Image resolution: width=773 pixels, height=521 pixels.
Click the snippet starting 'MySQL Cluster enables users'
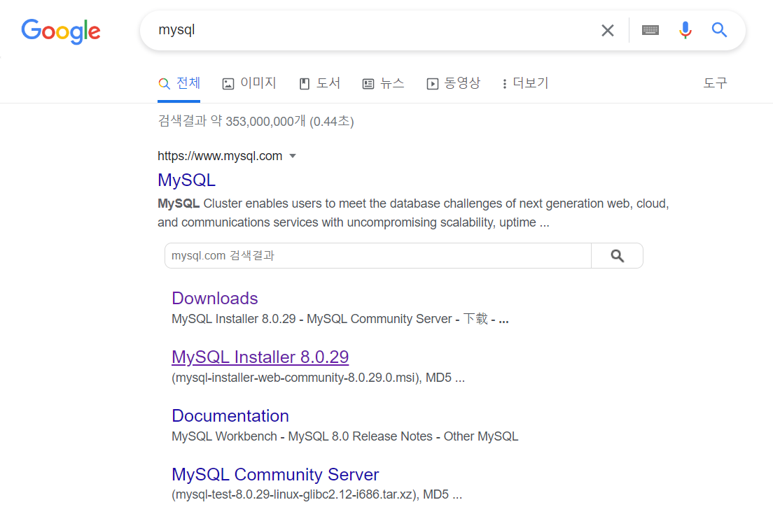(x=413, y=213)
